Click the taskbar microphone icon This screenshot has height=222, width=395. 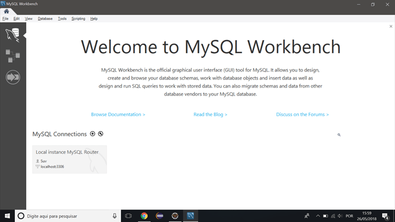[x=114, y=216]
